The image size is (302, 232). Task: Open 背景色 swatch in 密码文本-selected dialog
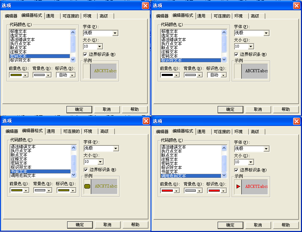click(42, 75)
